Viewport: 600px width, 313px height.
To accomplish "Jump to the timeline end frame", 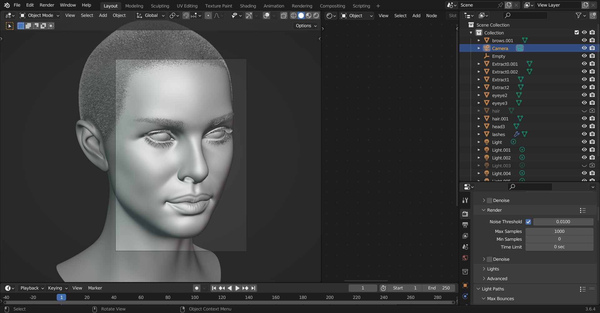I will click(253, 288).
